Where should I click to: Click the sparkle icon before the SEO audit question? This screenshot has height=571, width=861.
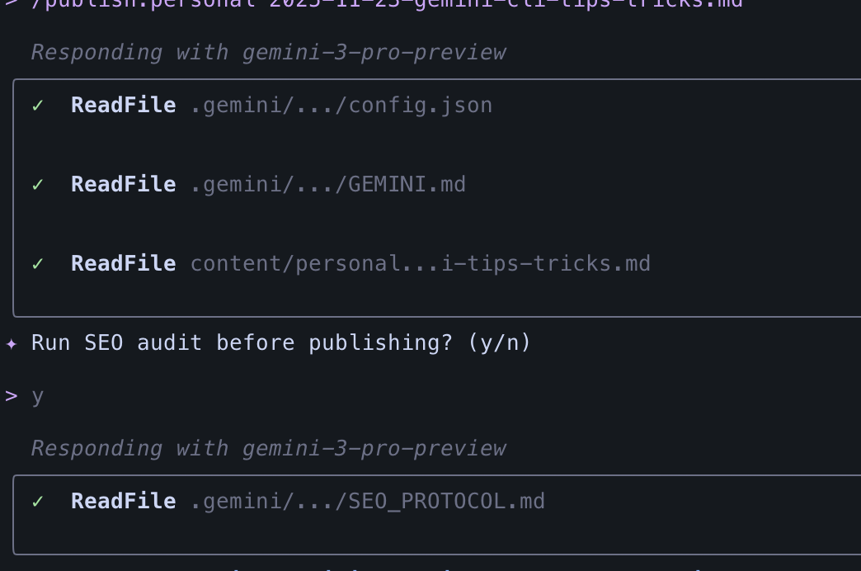pyautogui.click(x=11, y=342)
